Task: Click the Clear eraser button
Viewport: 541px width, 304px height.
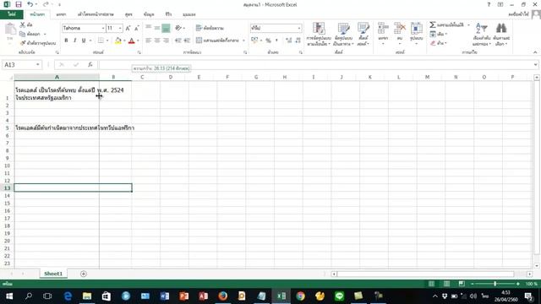Action: (x=438, y=43)
